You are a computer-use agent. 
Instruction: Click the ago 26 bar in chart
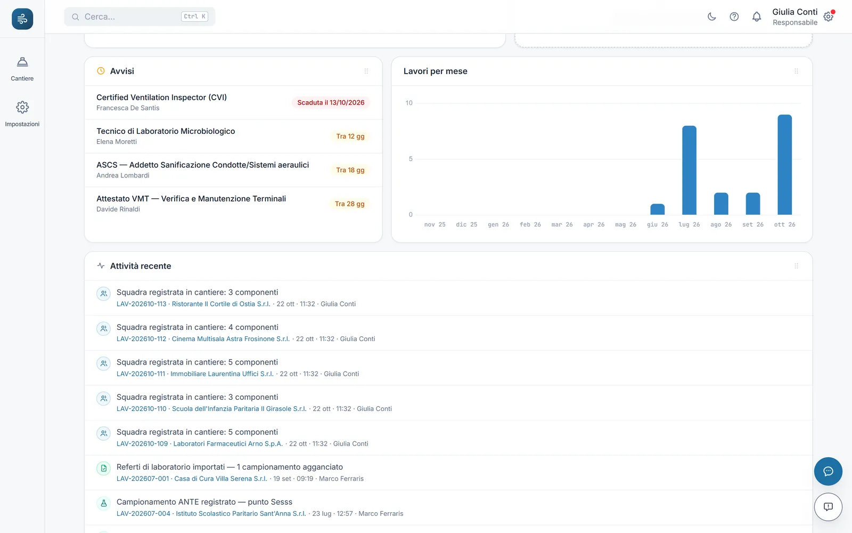721,204
